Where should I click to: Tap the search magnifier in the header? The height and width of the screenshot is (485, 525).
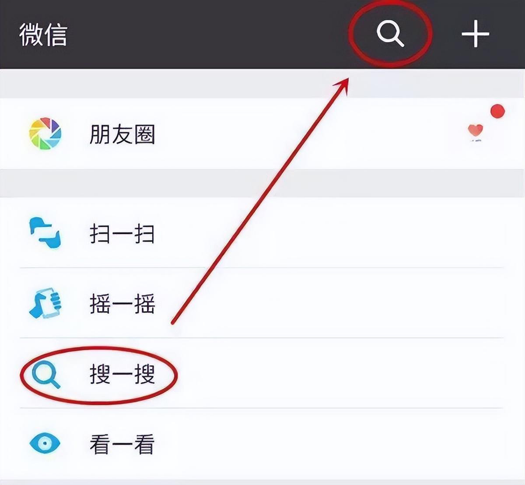pyautogui.click(x=390, y=34)
